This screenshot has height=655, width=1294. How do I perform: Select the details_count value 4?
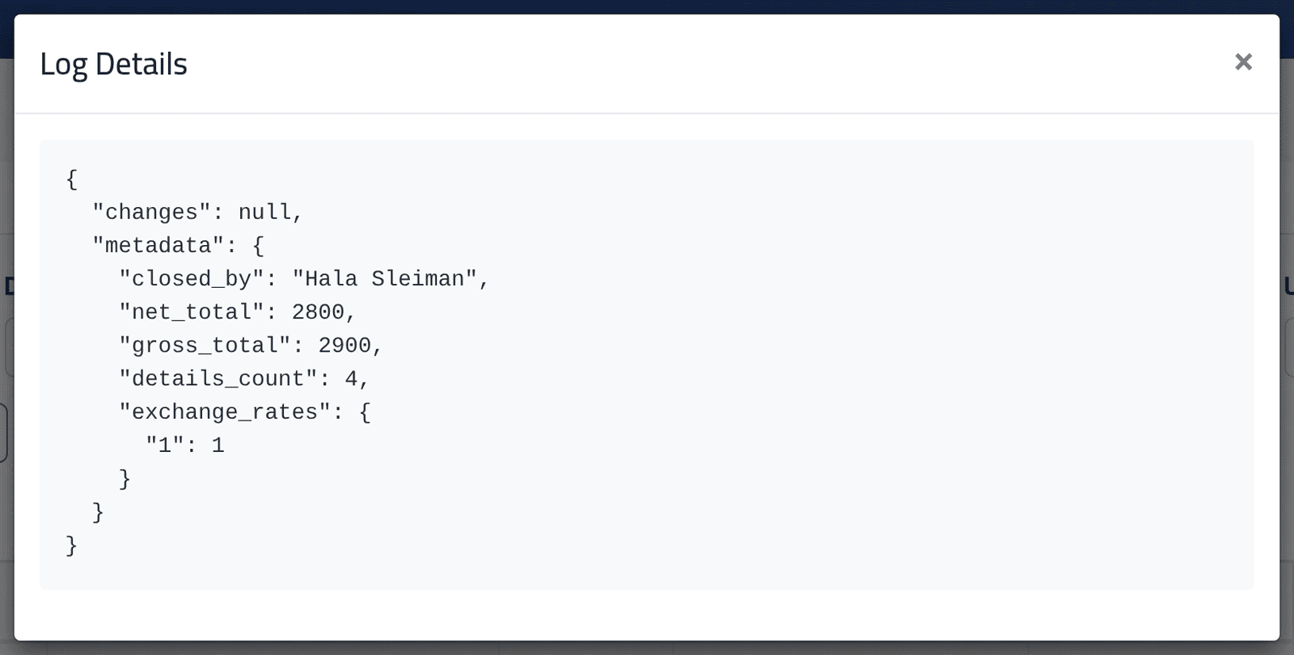coord(351,378)
